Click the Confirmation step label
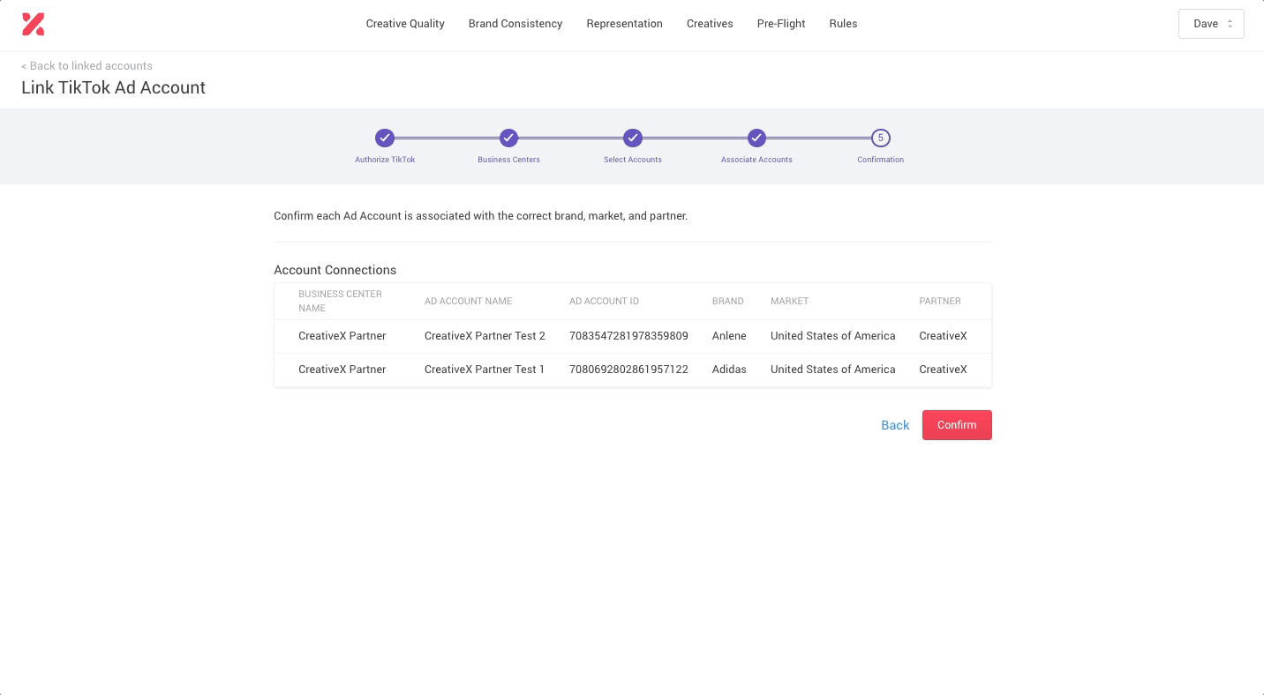The height and width of the screenshot is (695, 1264). 881,160
